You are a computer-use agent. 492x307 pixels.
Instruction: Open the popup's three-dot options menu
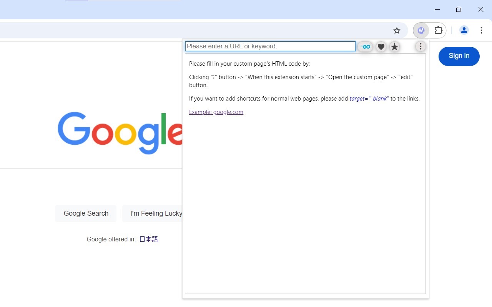point(421,46)
